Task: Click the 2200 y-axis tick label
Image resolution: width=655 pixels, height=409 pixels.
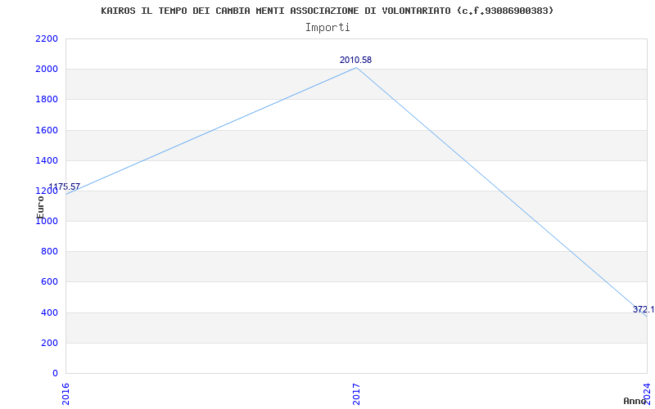Action: (x=47, y=38)
